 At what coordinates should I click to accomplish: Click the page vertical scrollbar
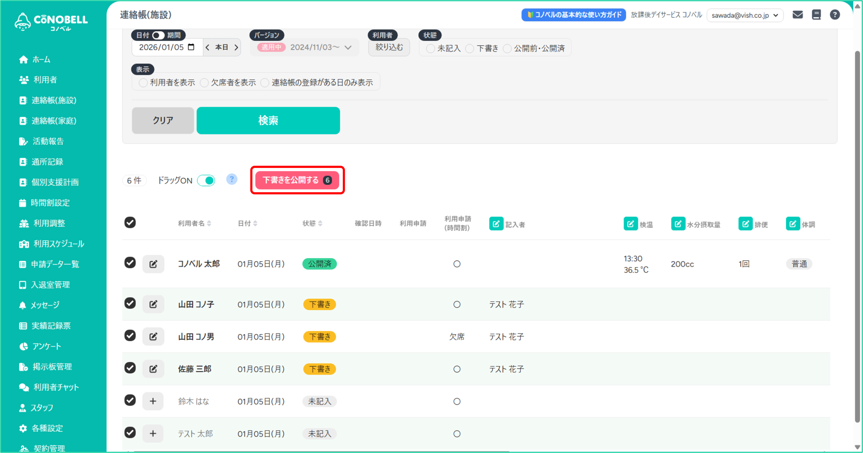point(858,236)
